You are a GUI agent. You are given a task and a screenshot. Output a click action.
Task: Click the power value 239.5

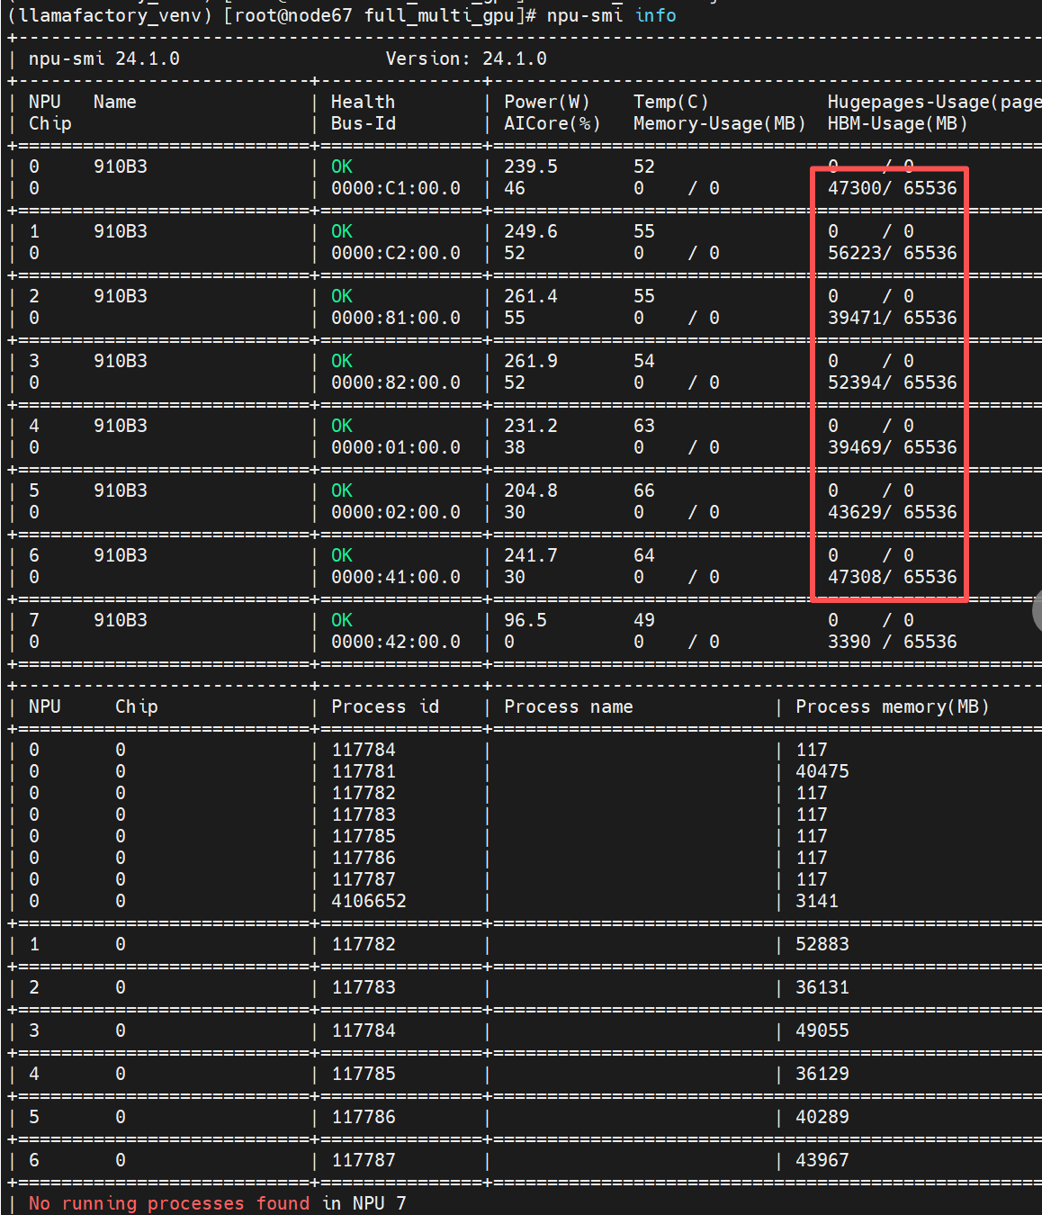click(531, 166)
